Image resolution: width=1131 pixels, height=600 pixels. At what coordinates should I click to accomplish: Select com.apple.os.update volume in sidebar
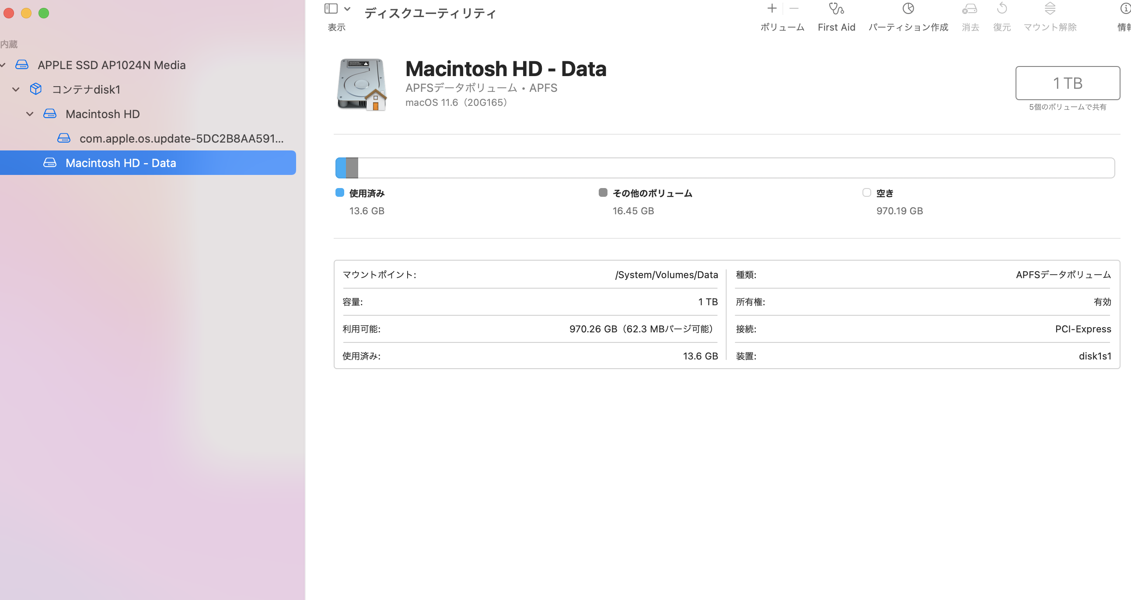pyautogui.click(x=181, y=139)
